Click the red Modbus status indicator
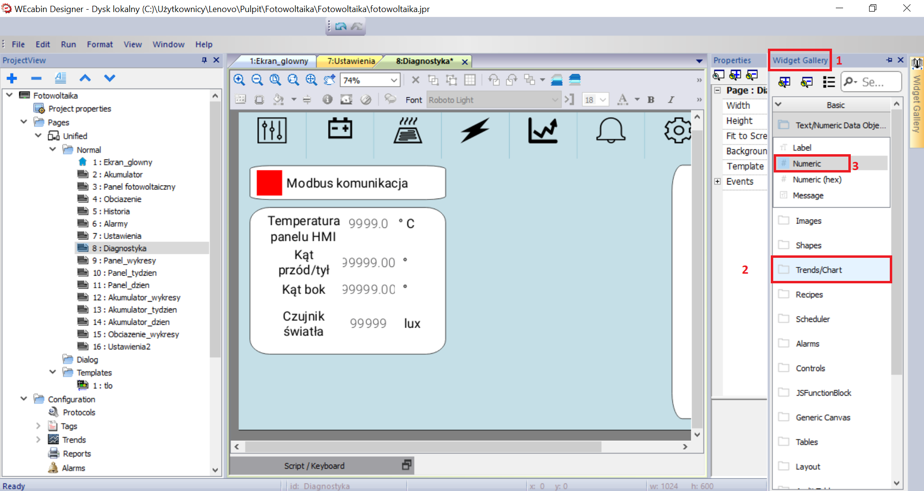Screen dimensions: 924x491 [x=269, y=183]
